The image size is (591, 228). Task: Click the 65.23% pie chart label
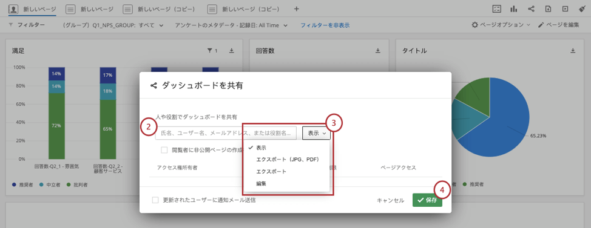point(538,135)
